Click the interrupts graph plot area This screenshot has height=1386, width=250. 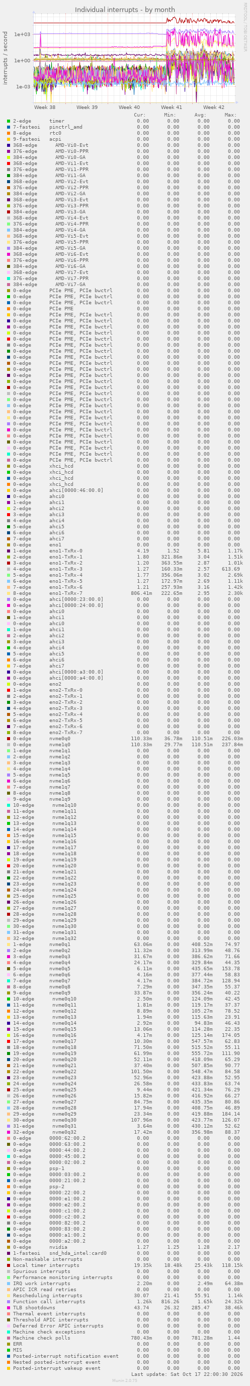(134, 58)
